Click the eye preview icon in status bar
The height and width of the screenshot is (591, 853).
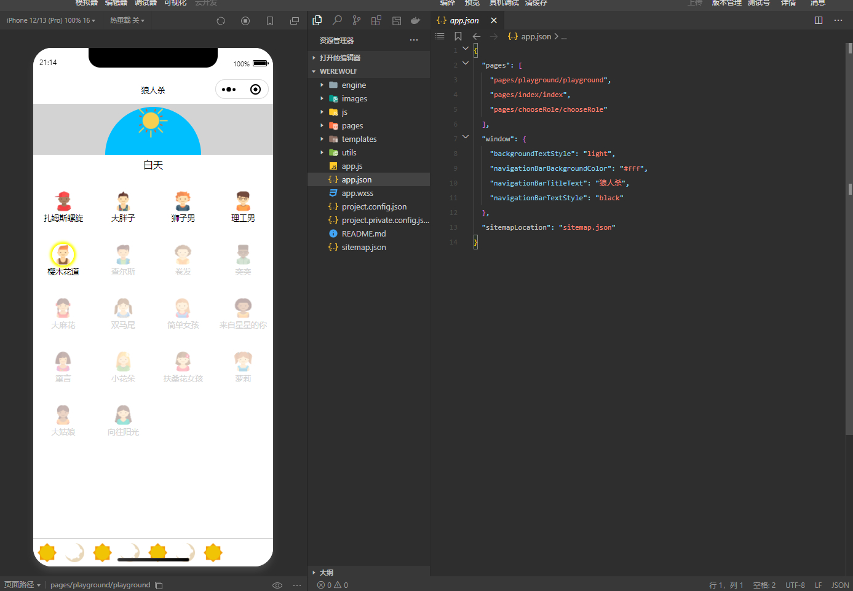[277, 585]
